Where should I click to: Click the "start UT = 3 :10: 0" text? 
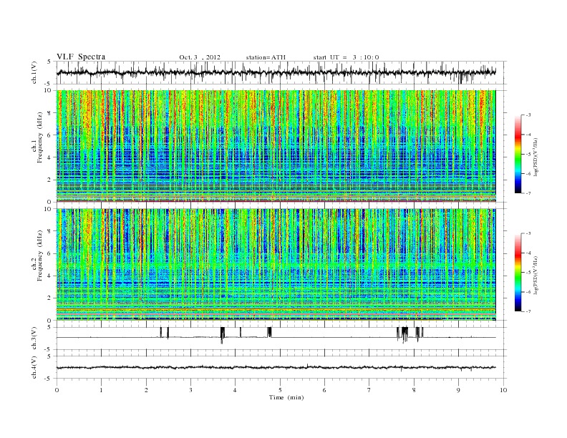(x=346, y=57)
